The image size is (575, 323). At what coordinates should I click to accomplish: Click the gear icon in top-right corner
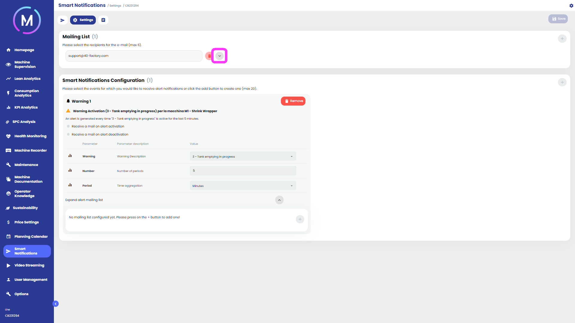[x=571, y=6]
